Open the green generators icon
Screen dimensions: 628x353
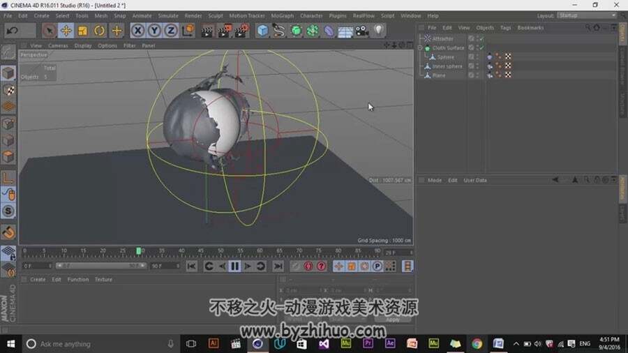[296, 31]
